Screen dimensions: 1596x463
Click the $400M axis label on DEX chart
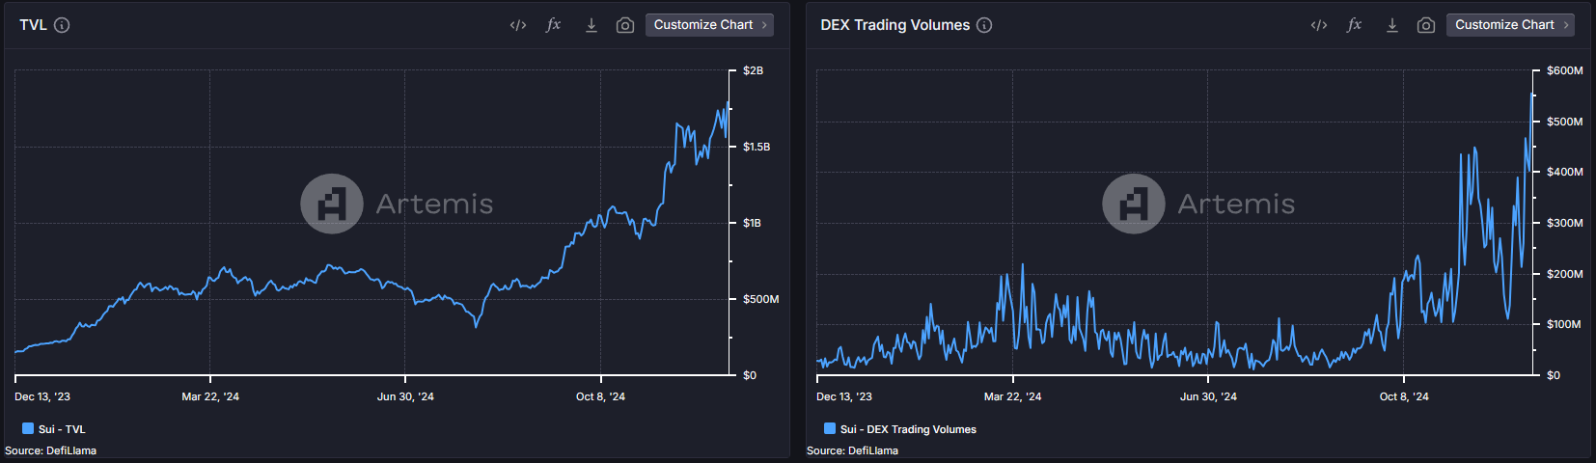pos(1564,172)
